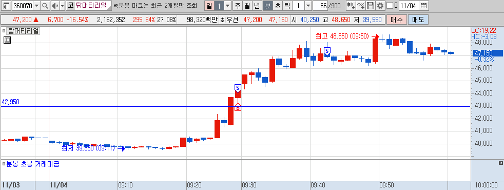Screen dimensions: 504x190
Task: Click the stock code field 360070
Action: 22,6
